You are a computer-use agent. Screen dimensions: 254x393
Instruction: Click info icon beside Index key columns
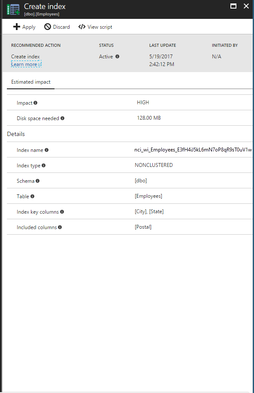click(62, 212)
